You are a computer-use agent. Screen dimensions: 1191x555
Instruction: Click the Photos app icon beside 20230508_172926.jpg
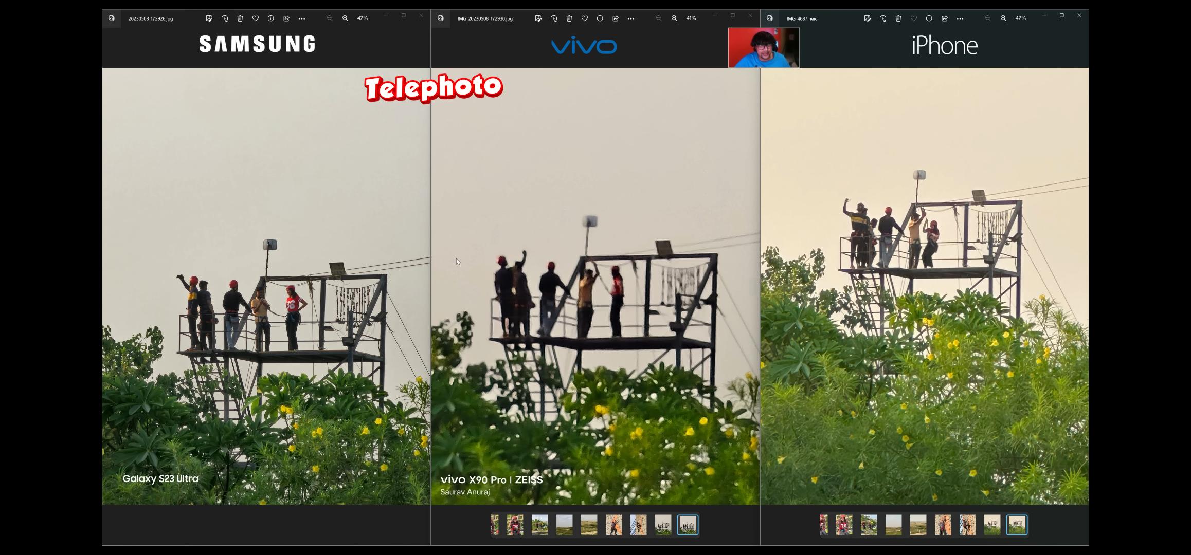(112, 18)
